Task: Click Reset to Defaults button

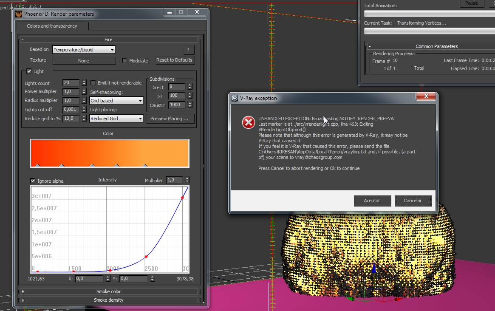Action: pyautogui.click(x=174, y=60)
